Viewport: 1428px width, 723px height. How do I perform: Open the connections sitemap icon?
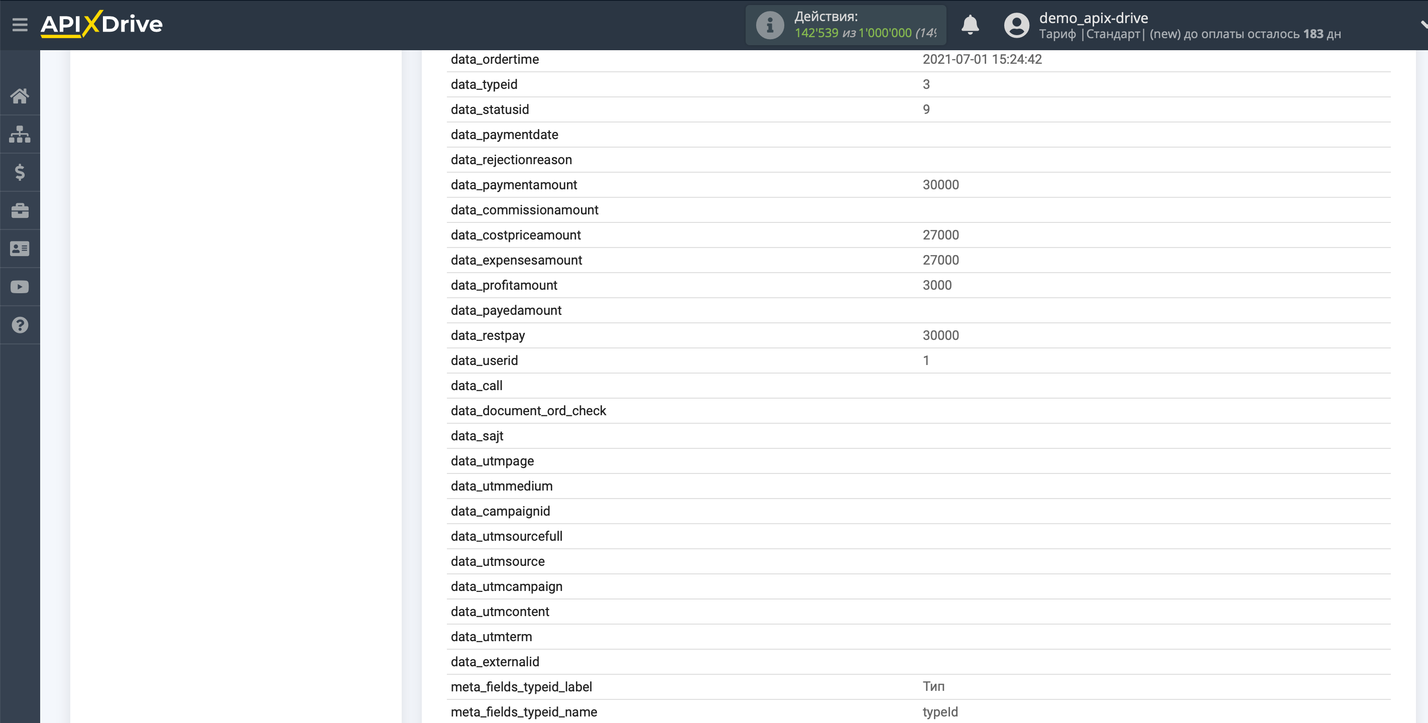[x=20, y=134]
